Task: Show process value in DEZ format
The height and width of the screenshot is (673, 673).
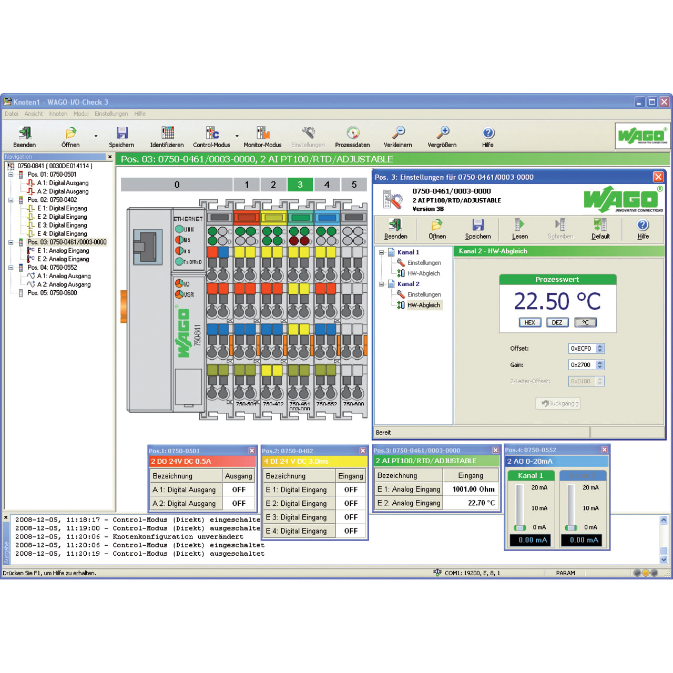Action: [x=557, y=323]
